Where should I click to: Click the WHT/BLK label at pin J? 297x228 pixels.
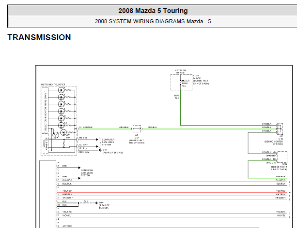point(67,194)
